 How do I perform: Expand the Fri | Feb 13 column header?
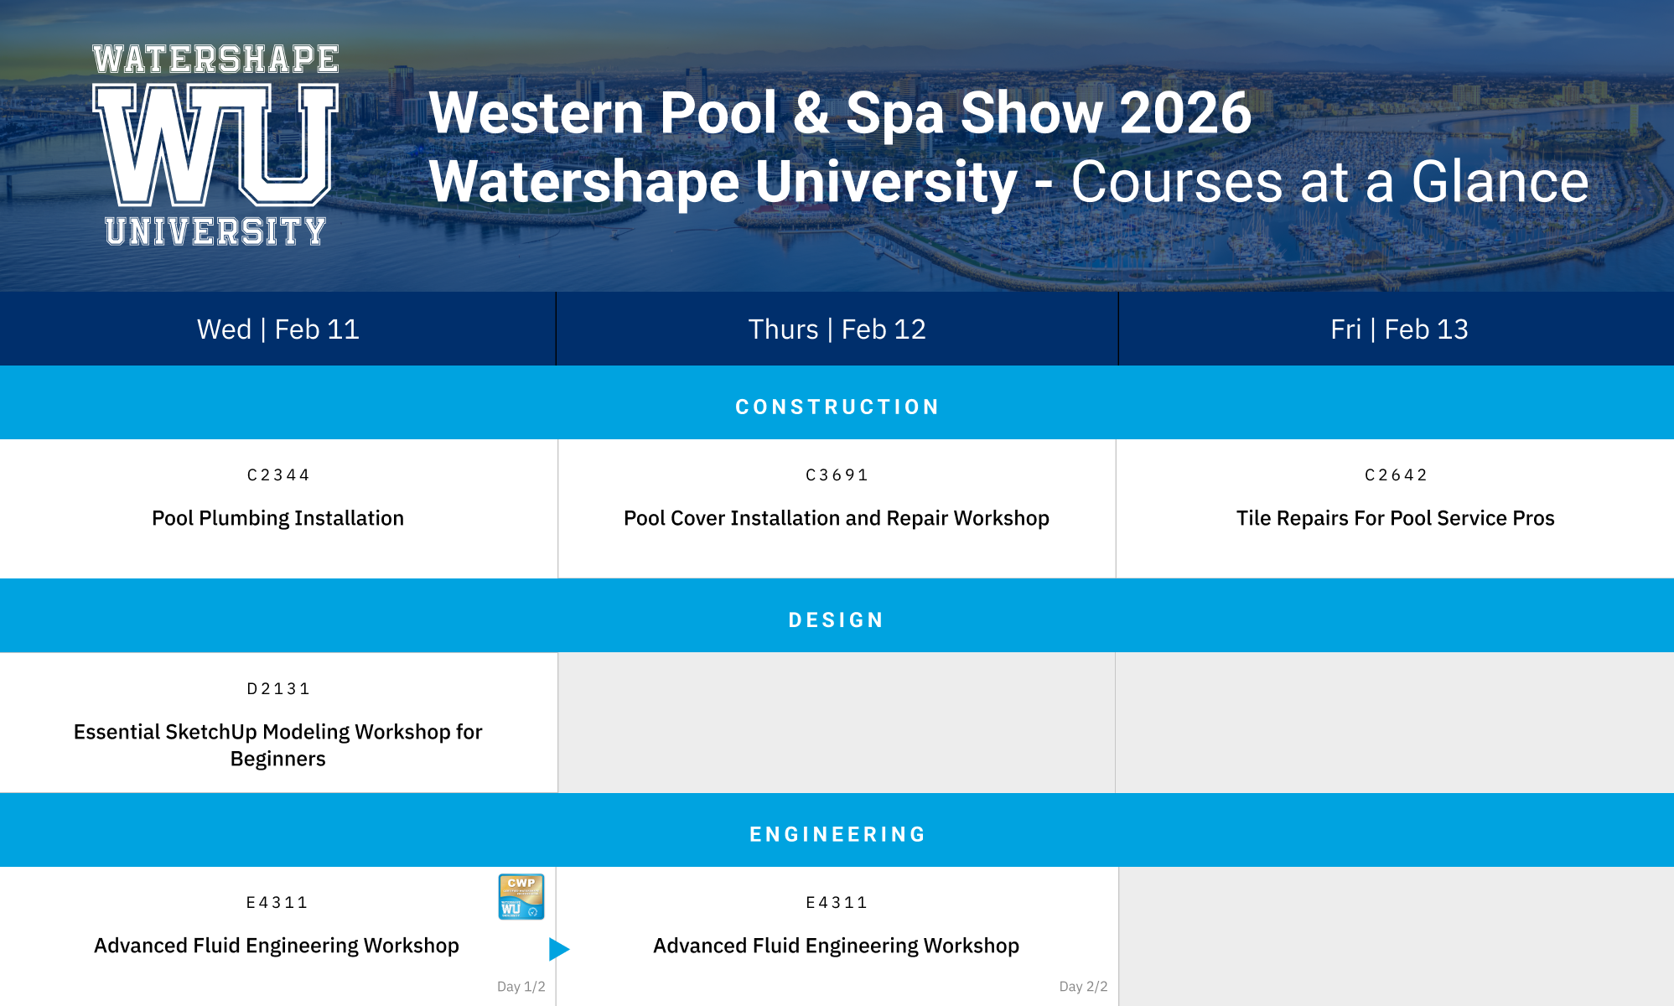[1395, 329]
